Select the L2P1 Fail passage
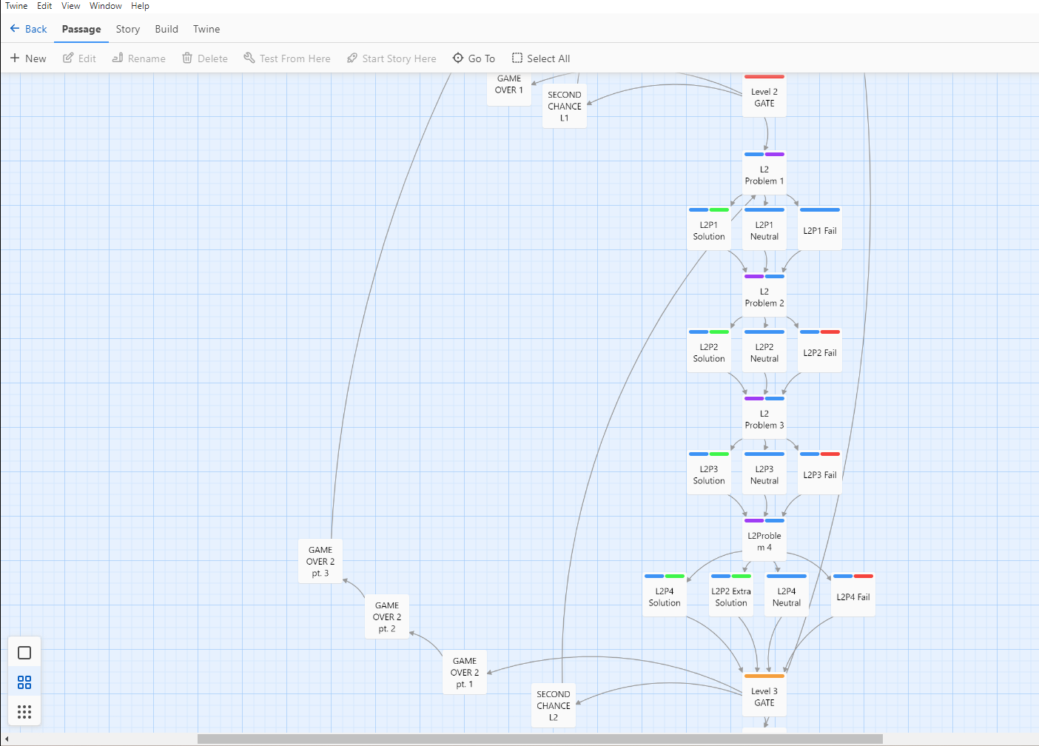The width and height of the screenshot is (1039, 746). (820, 229)
